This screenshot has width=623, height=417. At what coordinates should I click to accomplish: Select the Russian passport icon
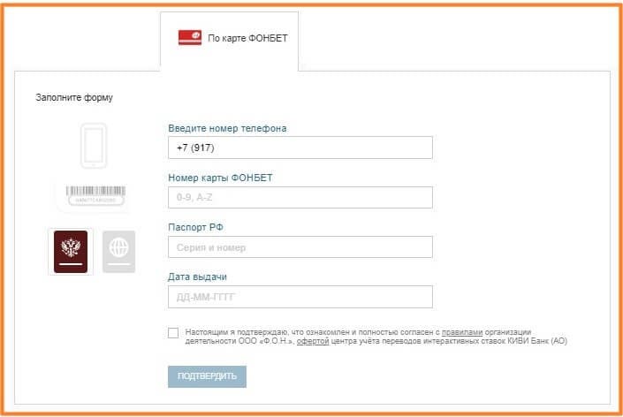[x=71, y=252]
